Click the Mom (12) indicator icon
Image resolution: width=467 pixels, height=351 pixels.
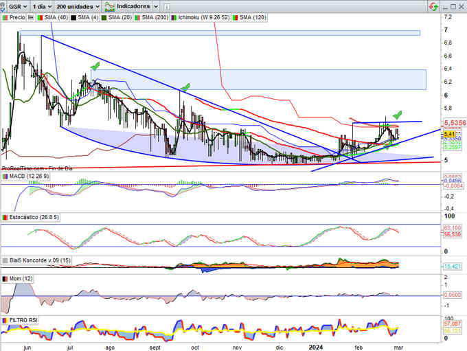[x=5, y=279]
